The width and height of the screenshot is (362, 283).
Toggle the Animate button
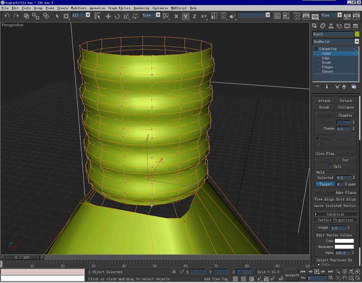292,275
